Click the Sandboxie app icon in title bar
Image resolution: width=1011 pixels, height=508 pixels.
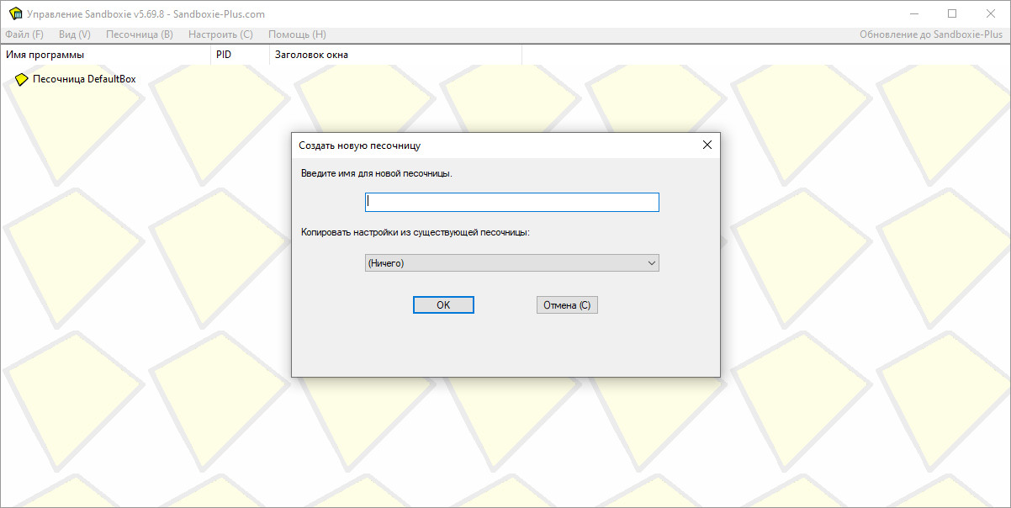click(x=14, y=13)
